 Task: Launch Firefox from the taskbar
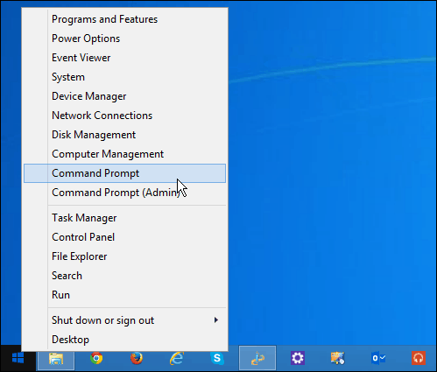pos(137,358)
